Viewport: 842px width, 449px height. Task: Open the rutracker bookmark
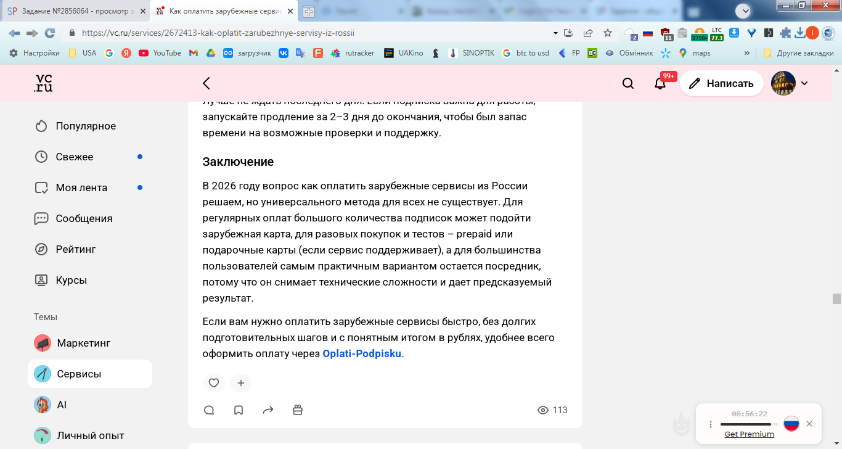353,53
